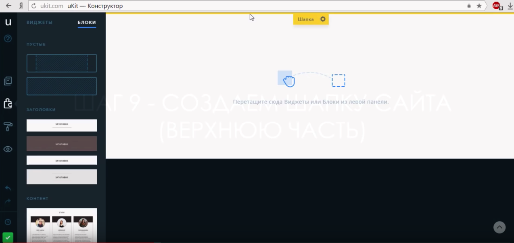Click the redo arrow in sidebar
Image resolution: width=514 pixels, height=243 pixels.
coord(8,201)
